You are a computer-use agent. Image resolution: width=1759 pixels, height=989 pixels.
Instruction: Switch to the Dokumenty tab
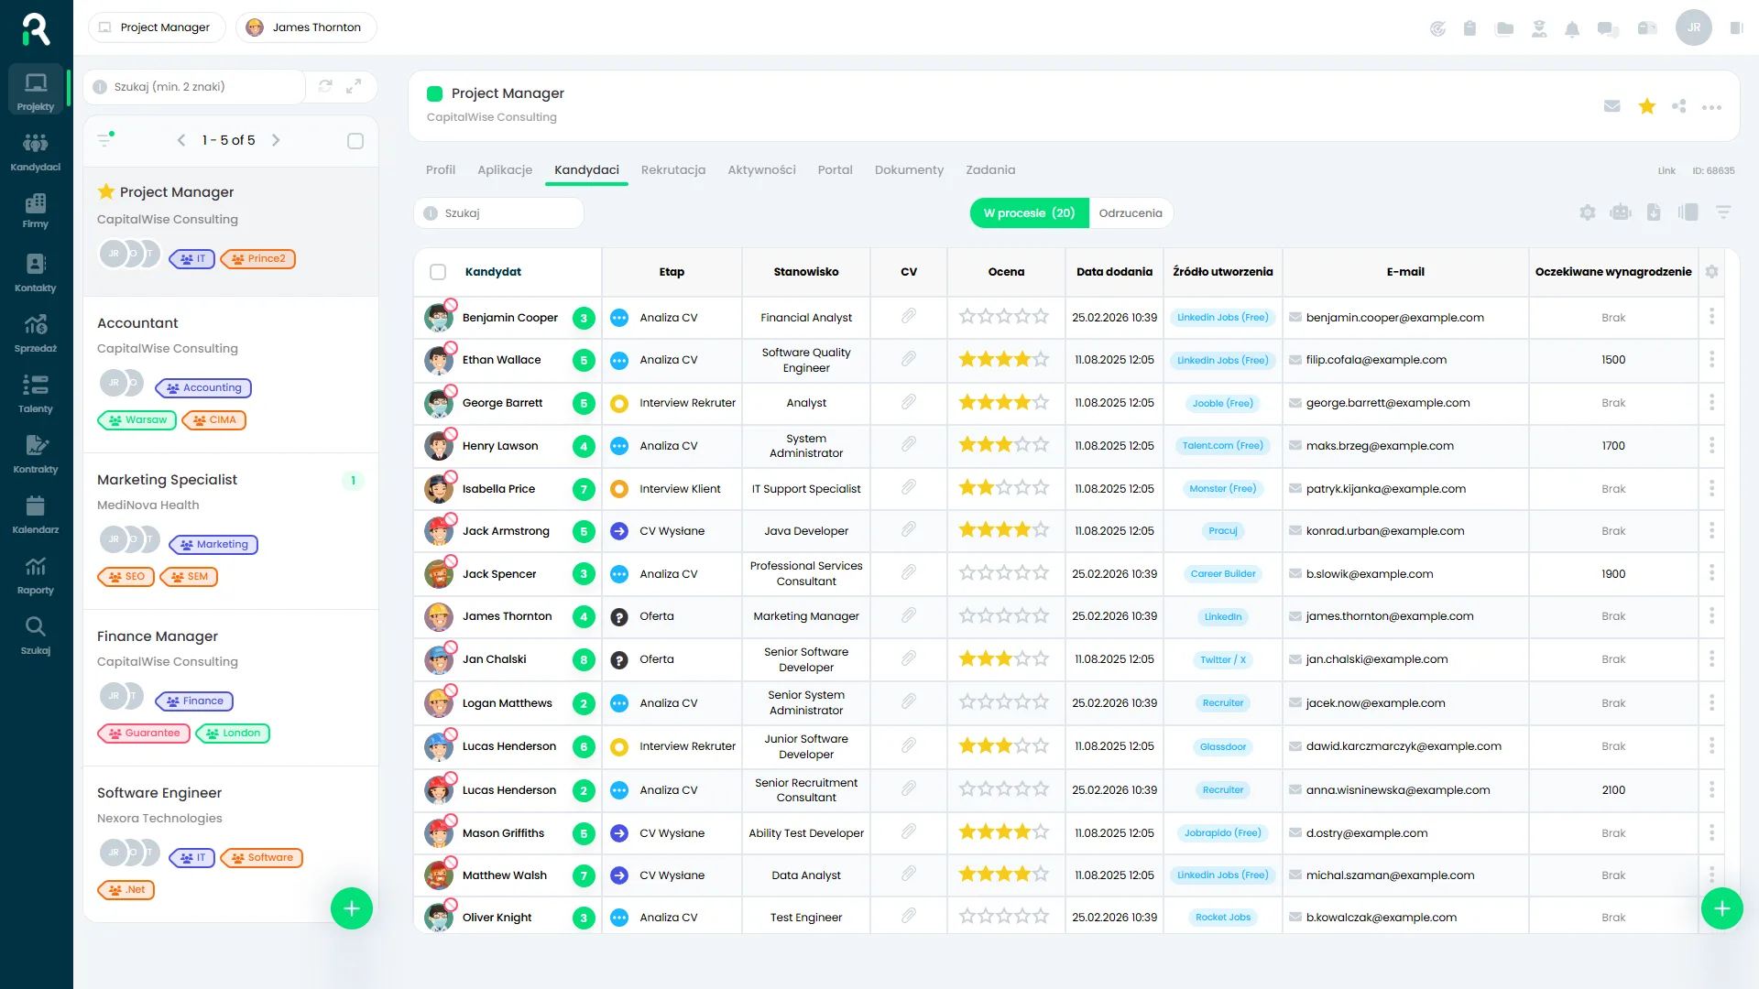tap(909, 170)
